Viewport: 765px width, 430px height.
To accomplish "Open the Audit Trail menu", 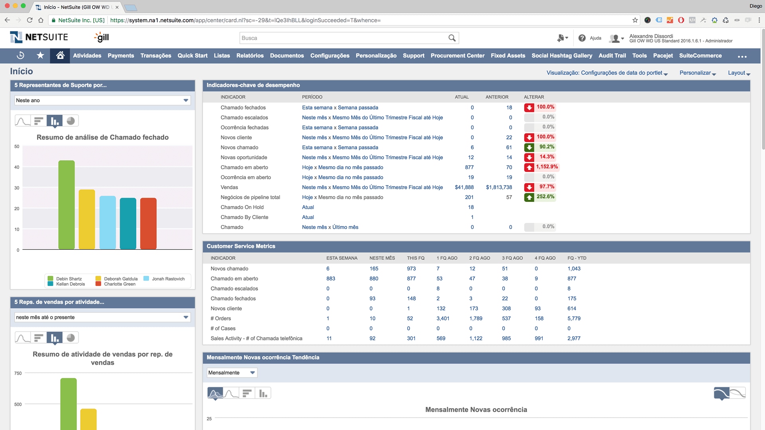I will 612,56.
